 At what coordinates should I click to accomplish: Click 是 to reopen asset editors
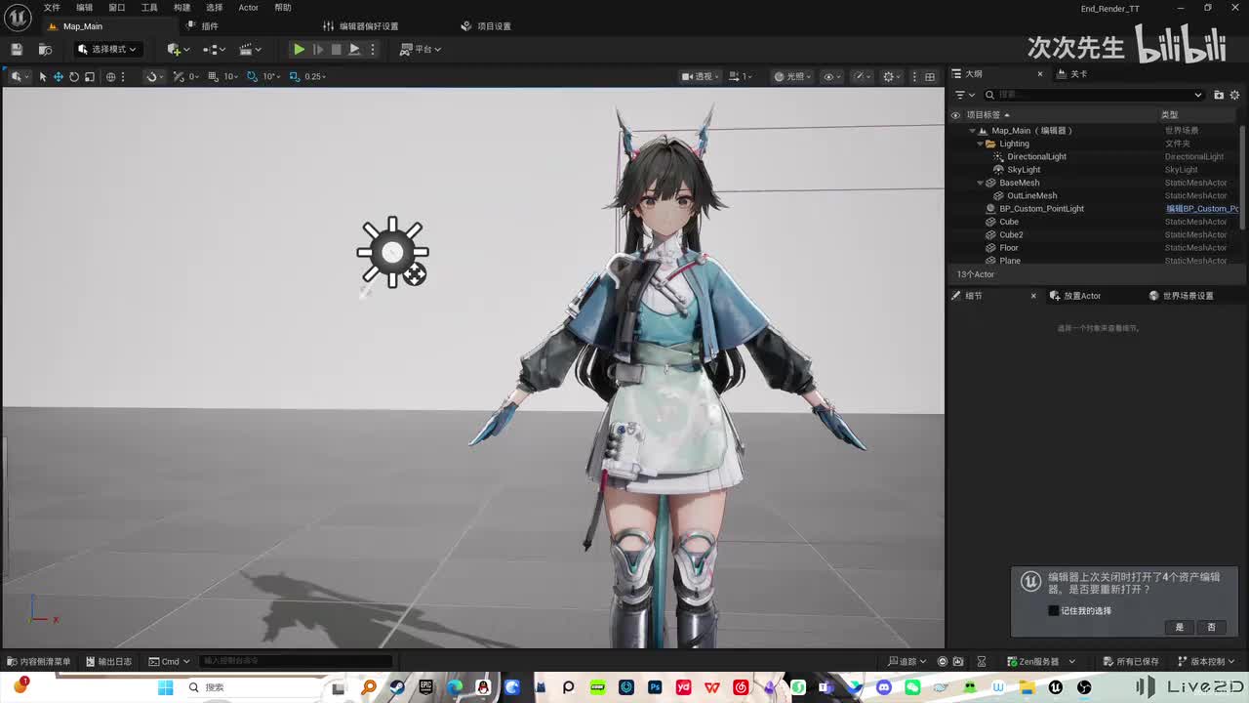click(x=1179, y=628)
